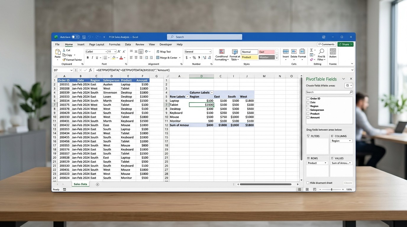Click the undo arrow icon

(89, 37)
